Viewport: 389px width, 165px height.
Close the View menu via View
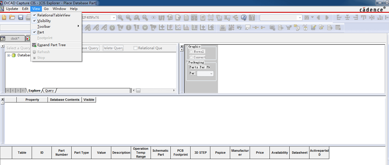pos(36,9)
